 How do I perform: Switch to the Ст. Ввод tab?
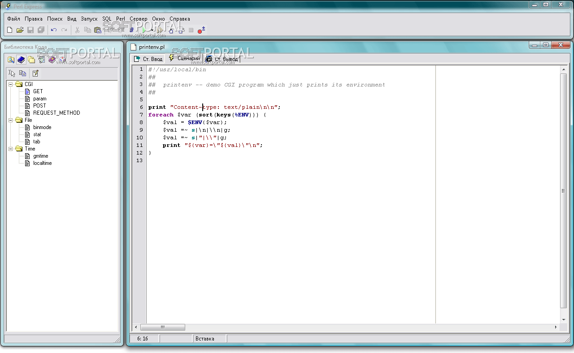148,59
